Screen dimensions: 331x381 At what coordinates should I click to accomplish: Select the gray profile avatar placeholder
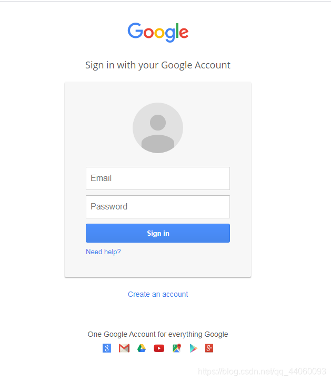click(158, 128)
